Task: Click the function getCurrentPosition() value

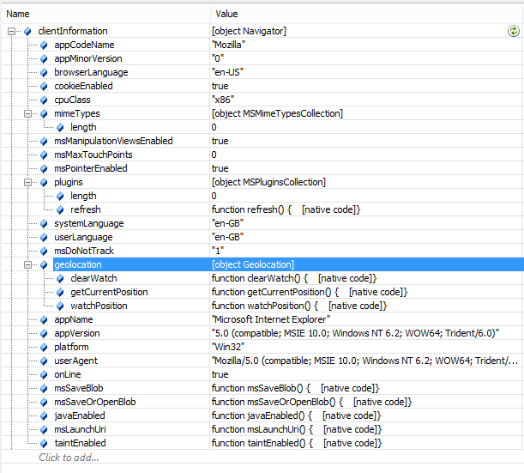Action: [x=310, y=292]
